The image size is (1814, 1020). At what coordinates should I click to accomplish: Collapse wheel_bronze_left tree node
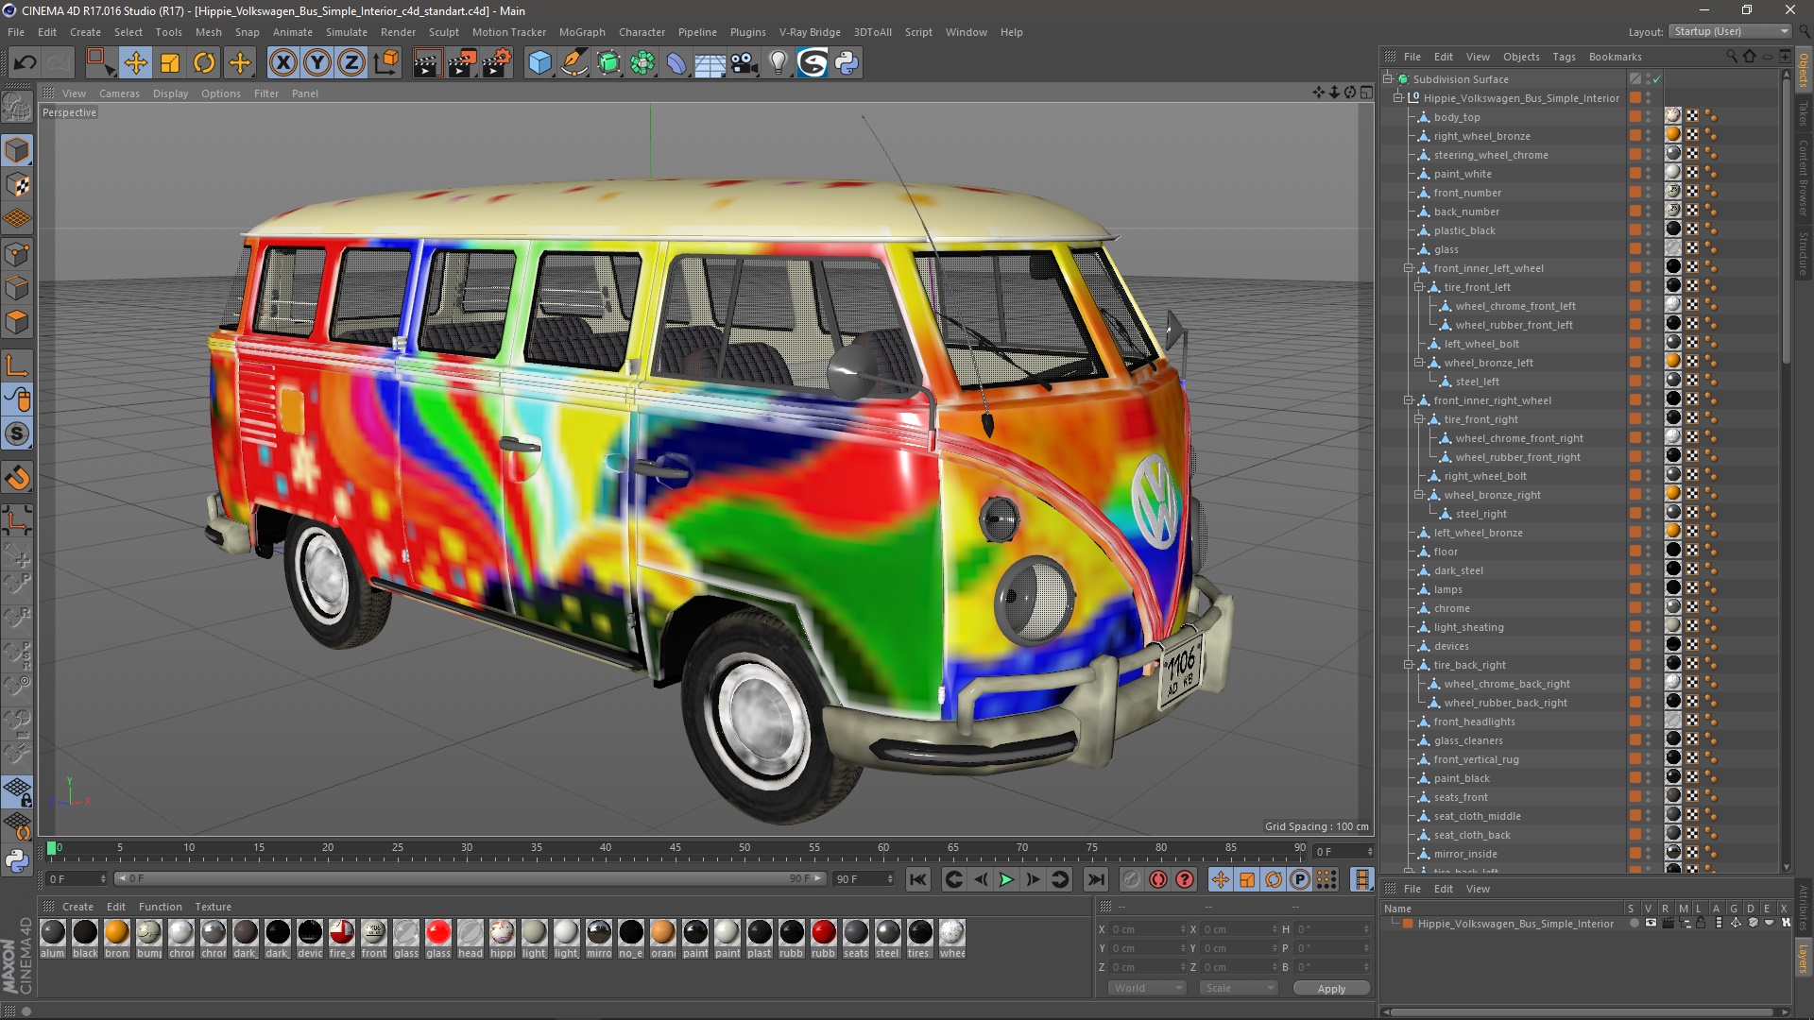point(1419,363)
